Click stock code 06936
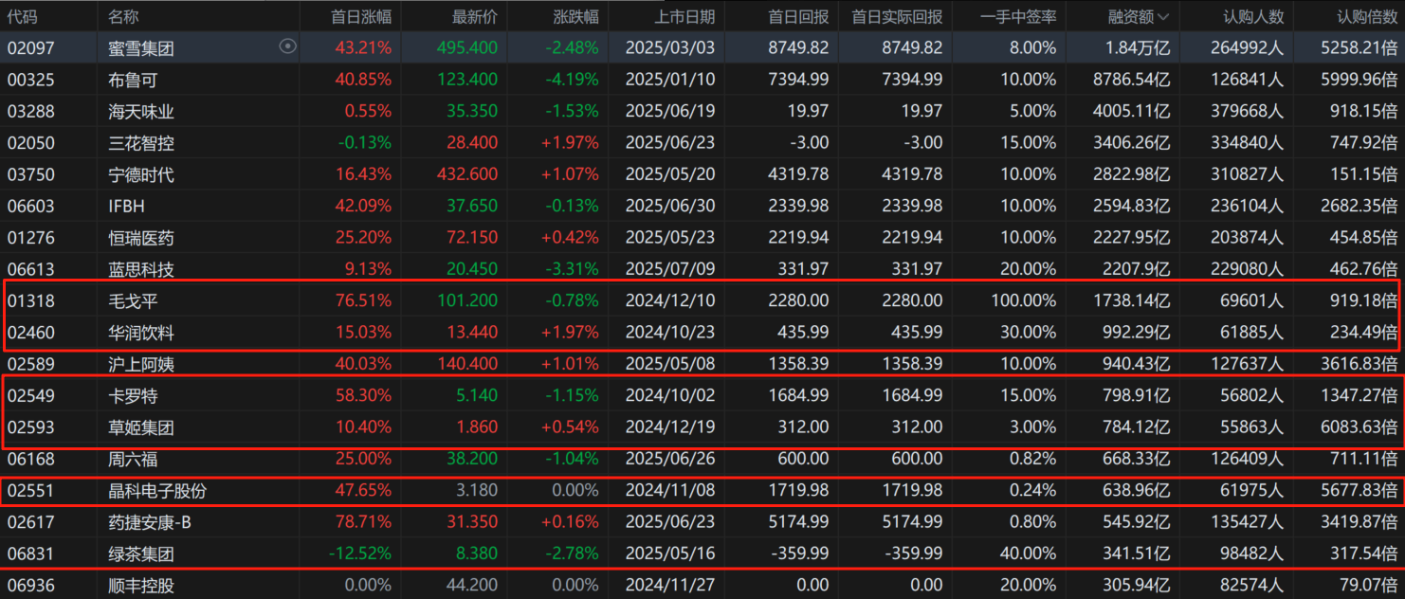Image resolution: width=1405 pixels, height=599 pixels. pos(30,586)
